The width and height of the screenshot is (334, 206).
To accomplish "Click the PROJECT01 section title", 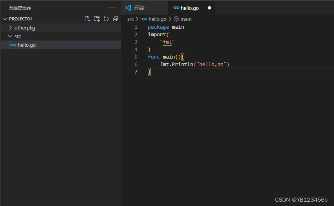I will [20, 19].
